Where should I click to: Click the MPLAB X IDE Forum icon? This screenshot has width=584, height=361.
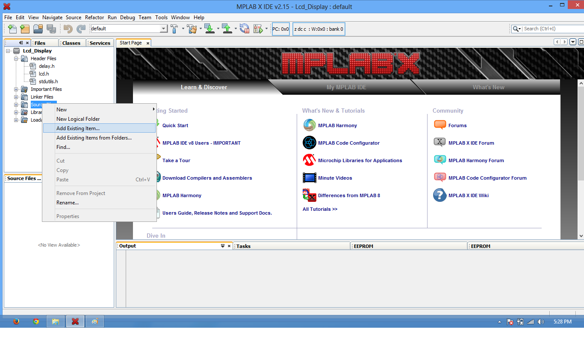point(440,143)
